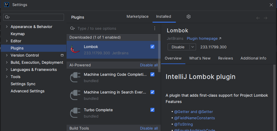Screen dimensions: 277x131
Task: Click the Turbo Complete plug icon
Action: point(75,113)
